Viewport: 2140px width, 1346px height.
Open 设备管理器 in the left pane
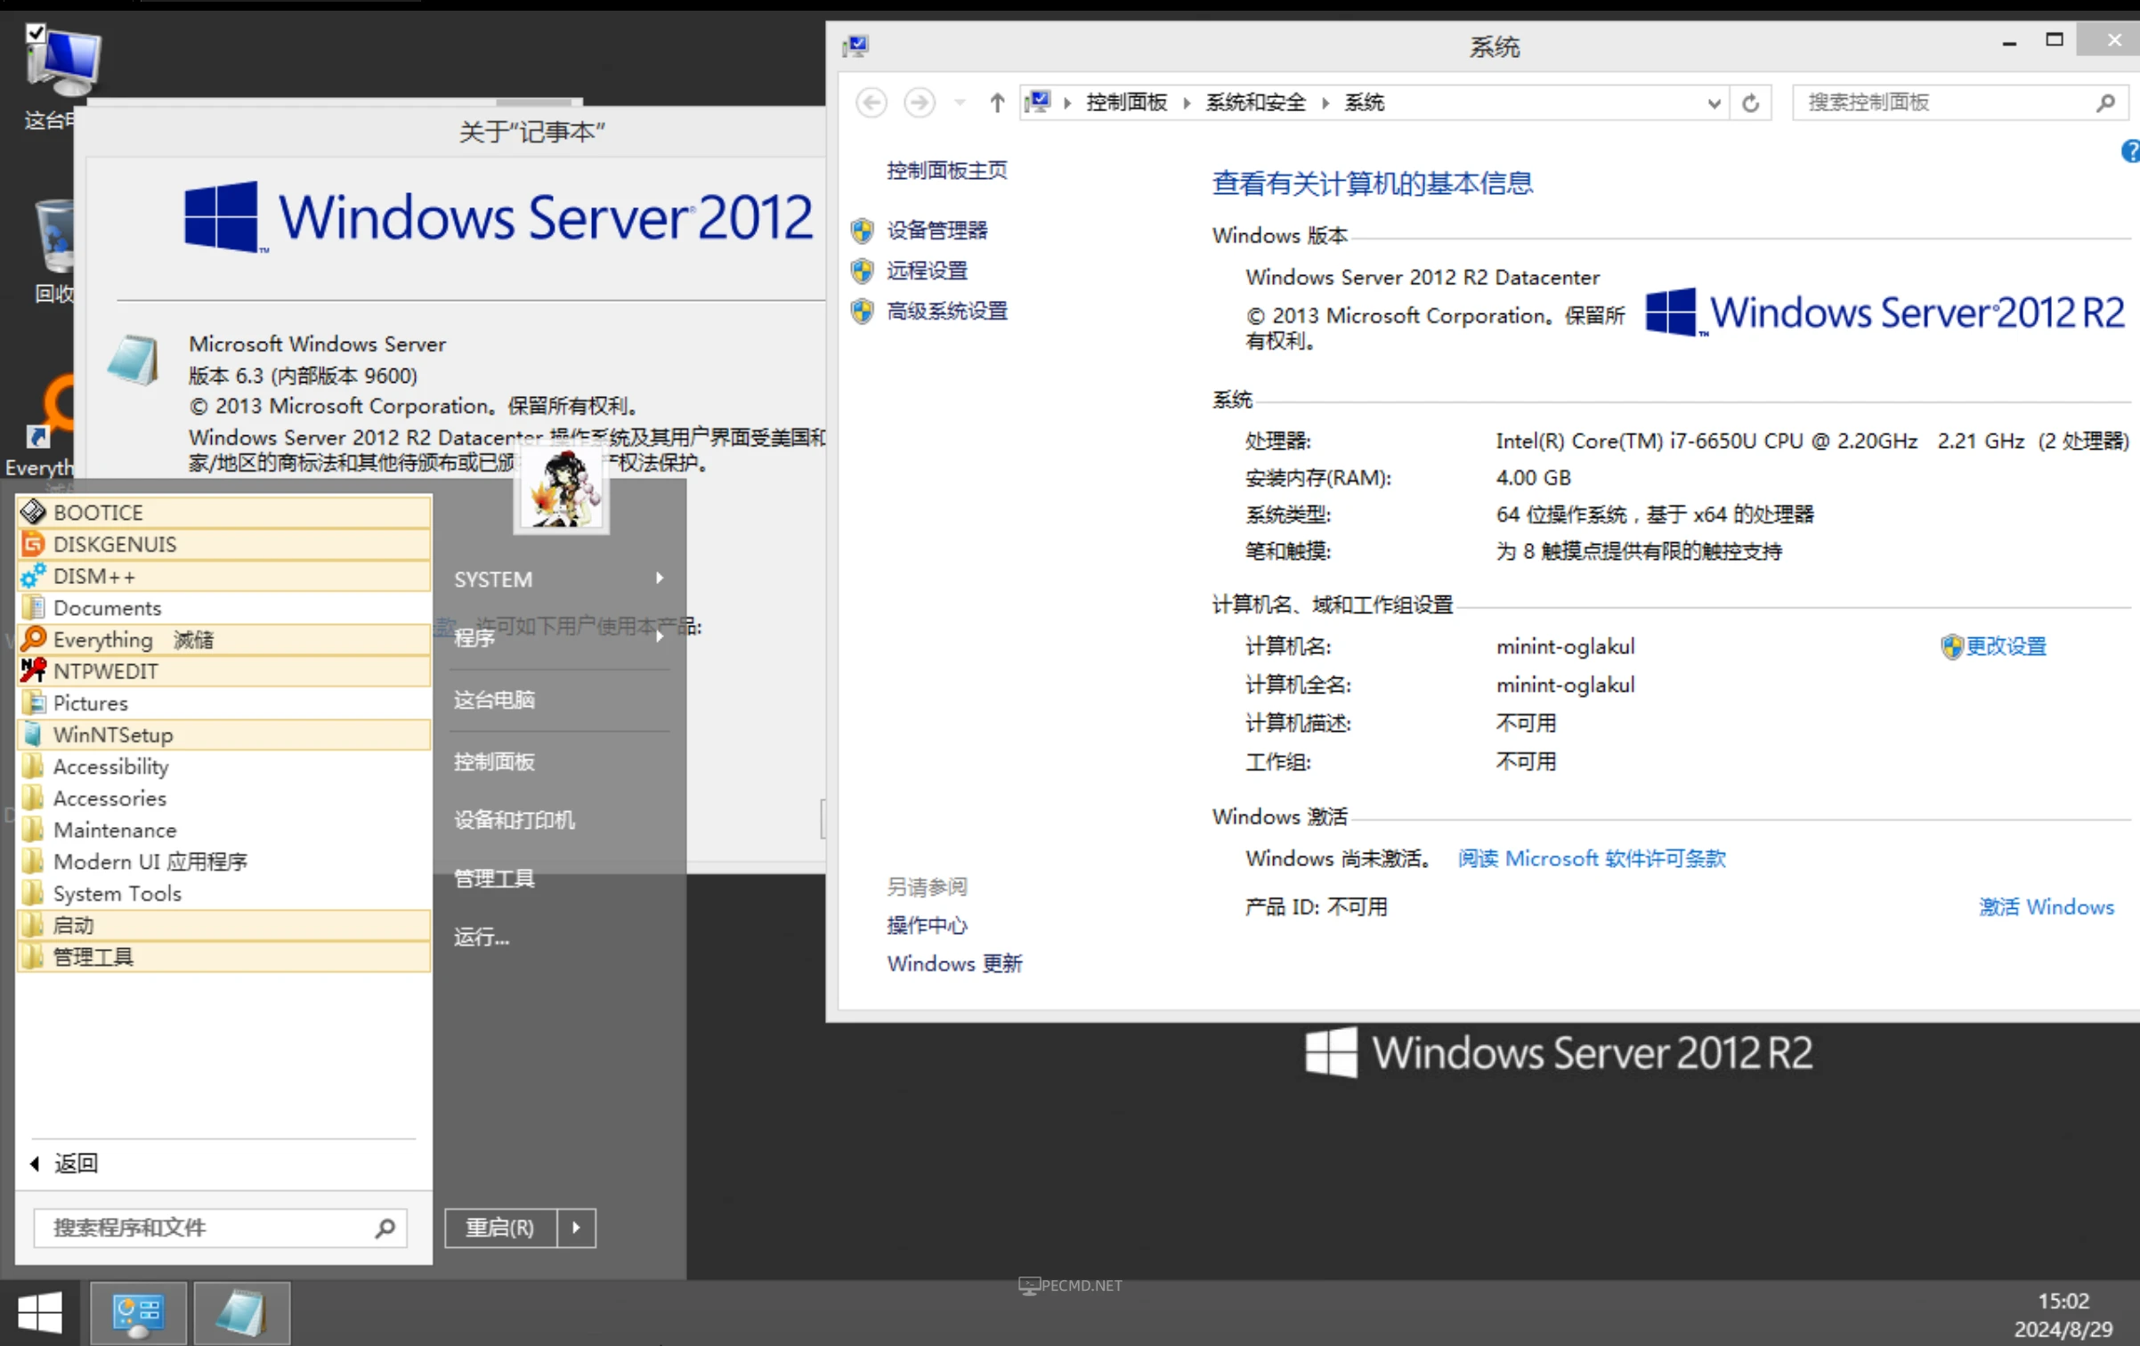click(x=936, y=231)
